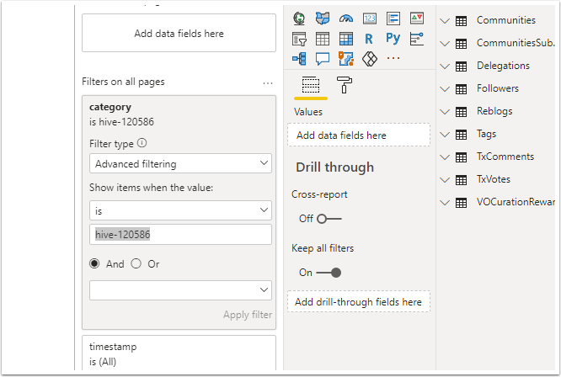Insert a decomposition tree visual

pyautogui.click(x=299, y=59)
